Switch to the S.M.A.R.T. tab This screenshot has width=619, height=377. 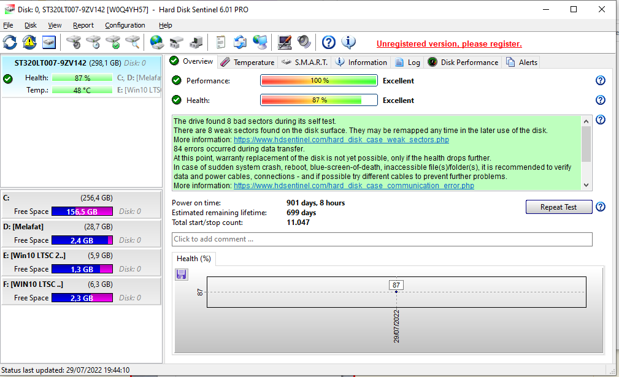(x=305, y=63)
